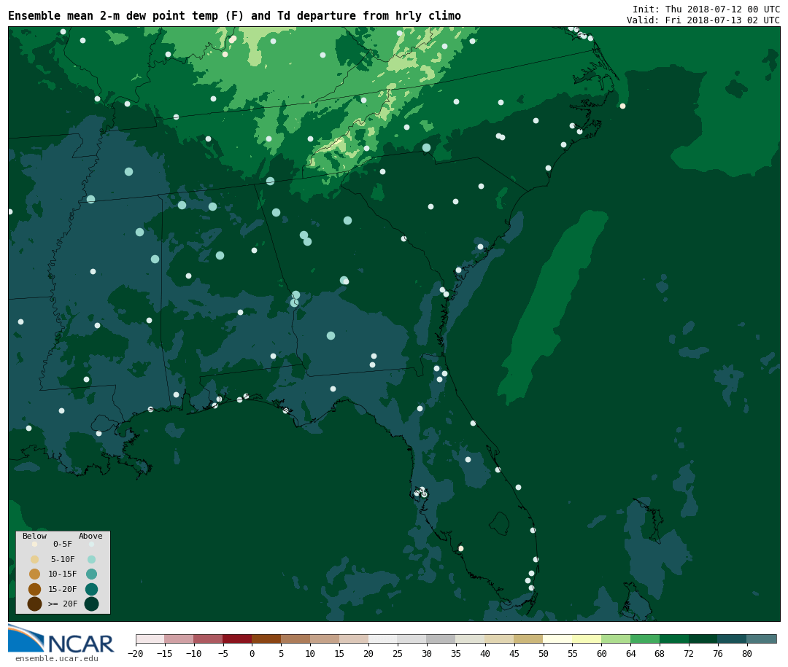Pick the 5 to 10 colorbar segment
The image size is (788, 667).
tap(295, 639)
